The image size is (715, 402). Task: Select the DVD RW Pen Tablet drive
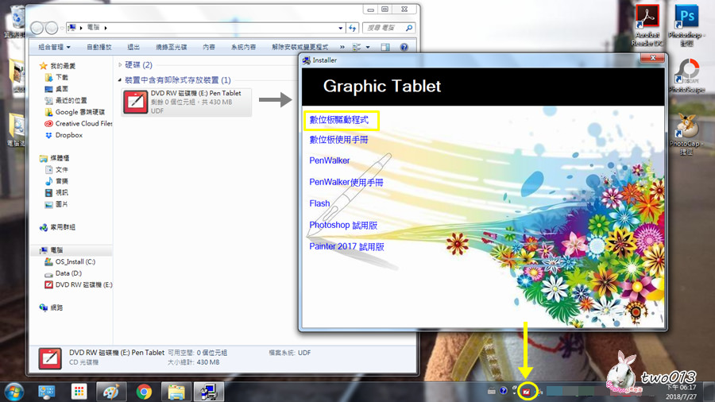187,102
